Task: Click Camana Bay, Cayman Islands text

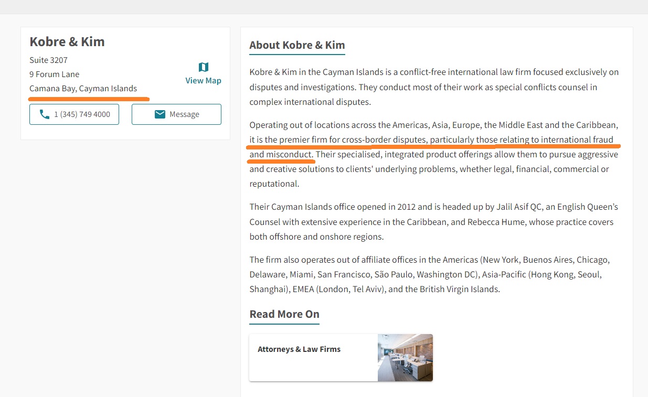Action: 83,89
